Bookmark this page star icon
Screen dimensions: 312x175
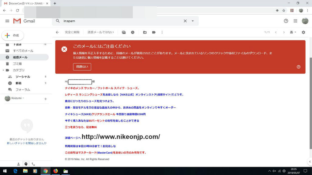coord(284,11)
